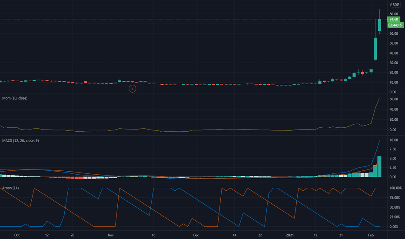Click the 60.00 label on price axis

point(394,33)
